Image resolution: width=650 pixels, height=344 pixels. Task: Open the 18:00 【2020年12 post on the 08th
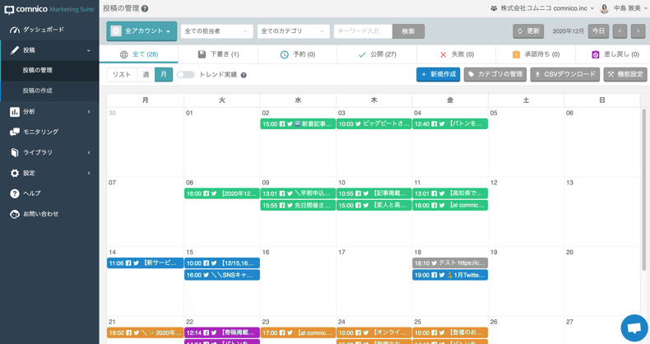point(222,193)
